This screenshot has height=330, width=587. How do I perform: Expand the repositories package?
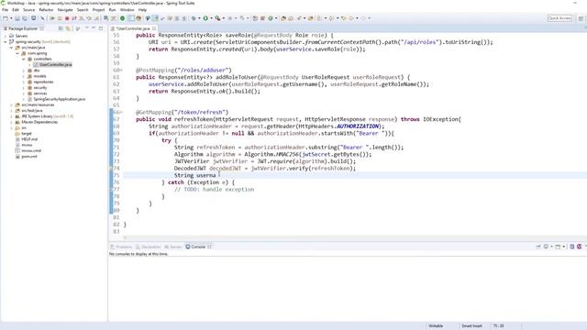[x=24, y=82]
